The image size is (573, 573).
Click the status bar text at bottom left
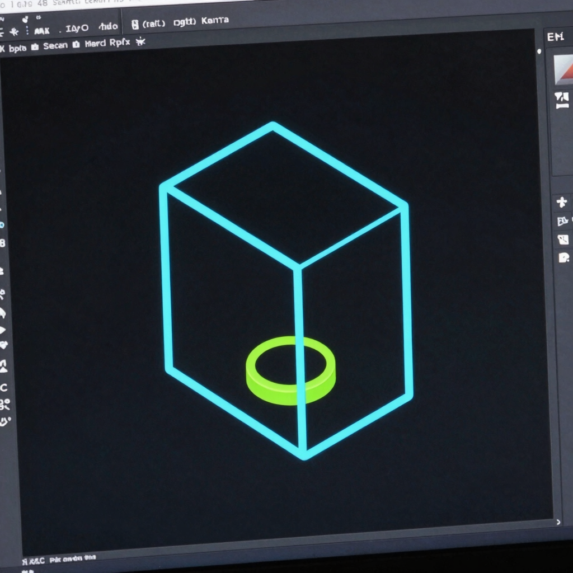coord(58,559)
